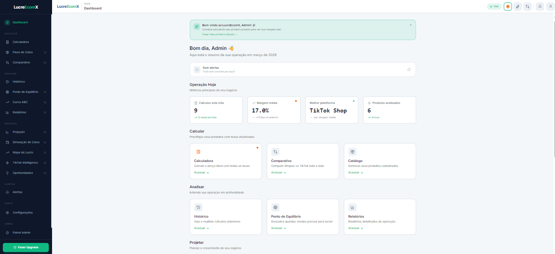Open the 'Melhor plataforma' TikTok Shop card
This screenshot has width=555, height=254.
point(332,110)
